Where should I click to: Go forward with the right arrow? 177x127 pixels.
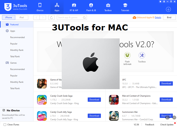(43, 18)
